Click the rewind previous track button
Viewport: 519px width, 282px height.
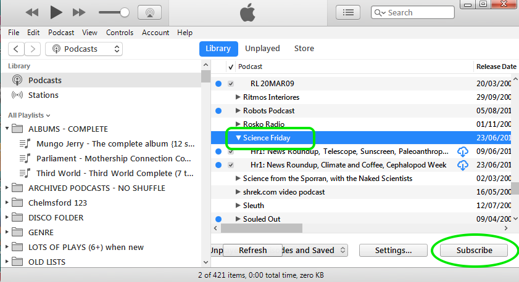coord(32,12)
